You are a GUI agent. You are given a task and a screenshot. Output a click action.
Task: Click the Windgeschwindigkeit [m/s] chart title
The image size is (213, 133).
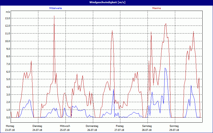click(x=106, y=2)
